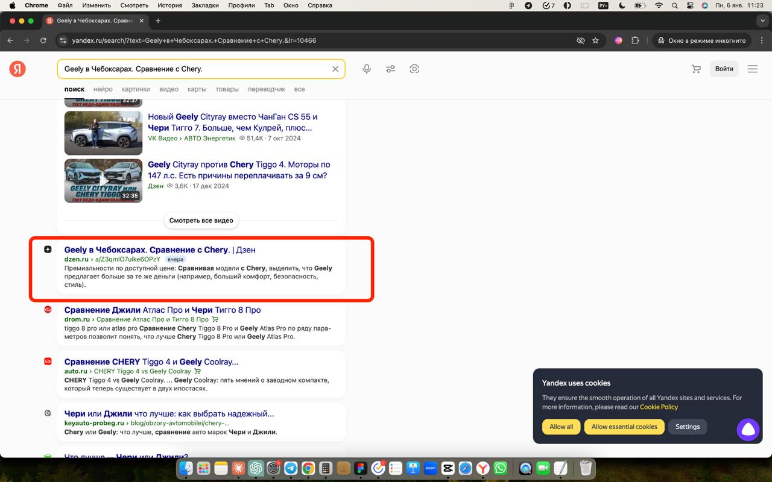Open the Файл menu
Viewport: 772px width, 482px height.
[x=65, y=5]
